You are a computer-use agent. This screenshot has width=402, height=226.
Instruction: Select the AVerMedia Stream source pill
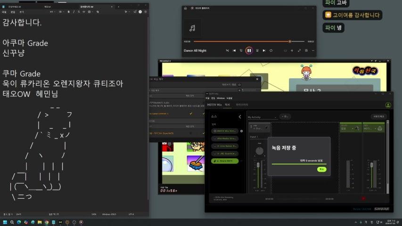coord(225,138)
